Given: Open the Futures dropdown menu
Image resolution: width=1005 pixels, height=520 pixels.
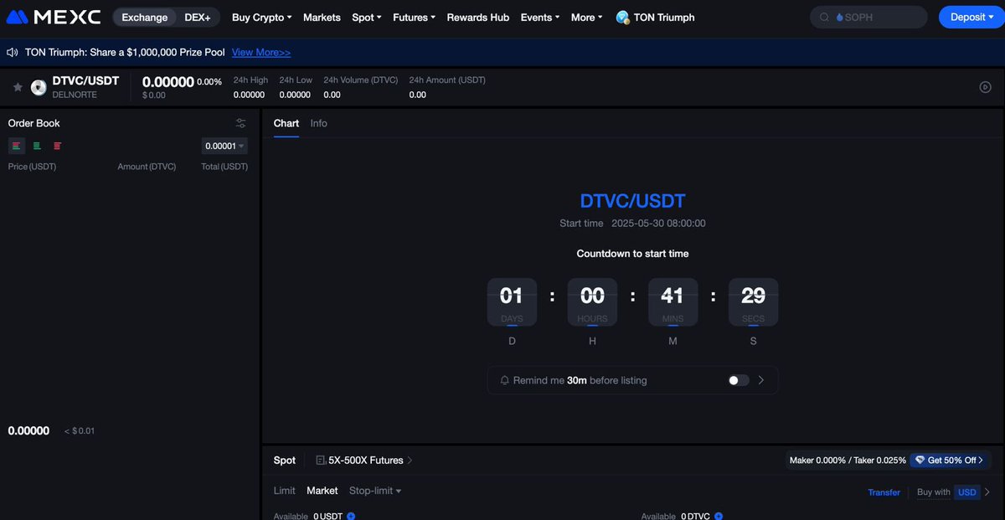Looking at the screenshot, I should (415, 17).
